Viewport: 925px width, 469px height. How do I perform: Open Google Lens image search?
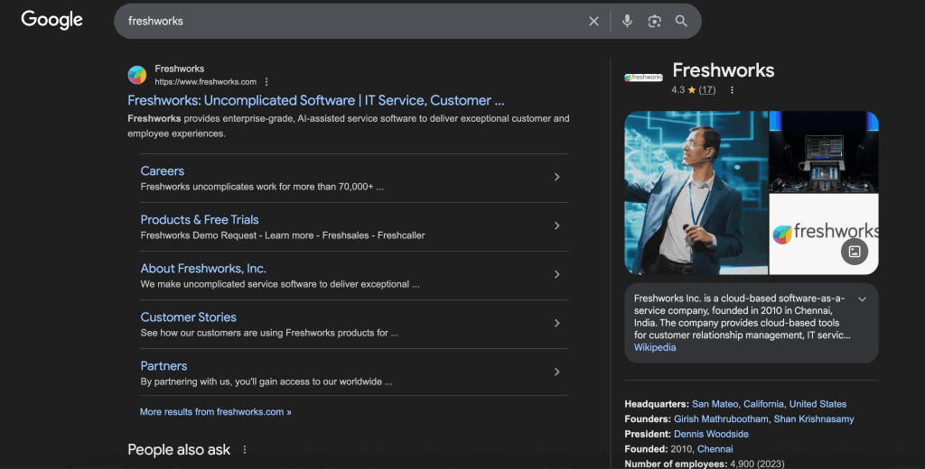click(x=655, y=21)
